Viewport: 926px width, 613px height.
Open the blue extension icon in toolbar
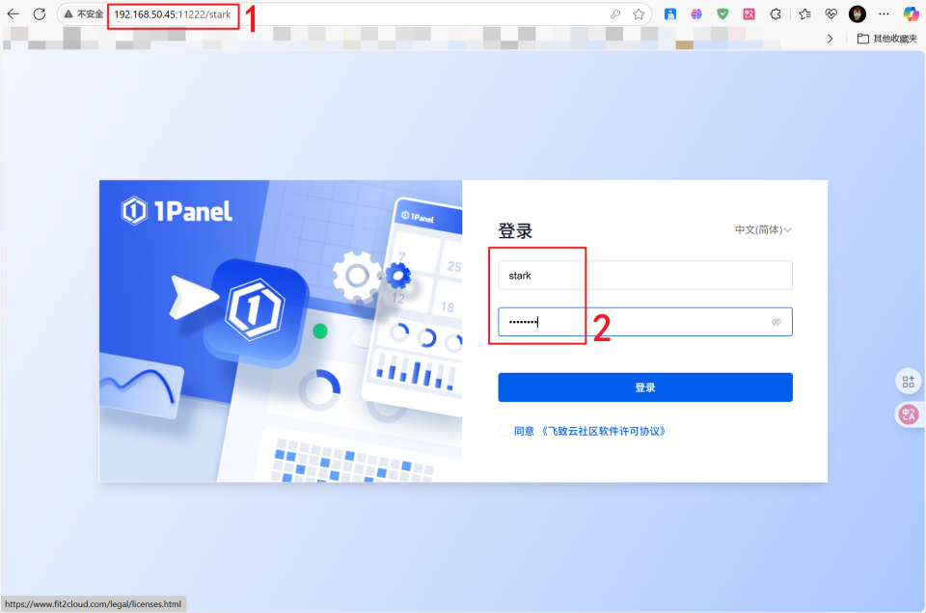tap(670, 14)
